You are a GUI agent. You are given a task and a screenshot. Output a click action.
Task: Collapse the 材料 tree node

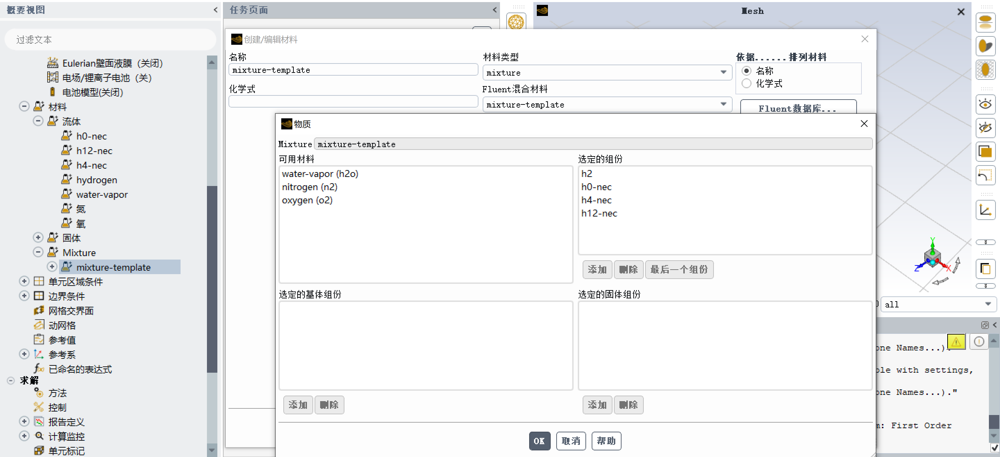pyautogui.click(x=24, y=106)
